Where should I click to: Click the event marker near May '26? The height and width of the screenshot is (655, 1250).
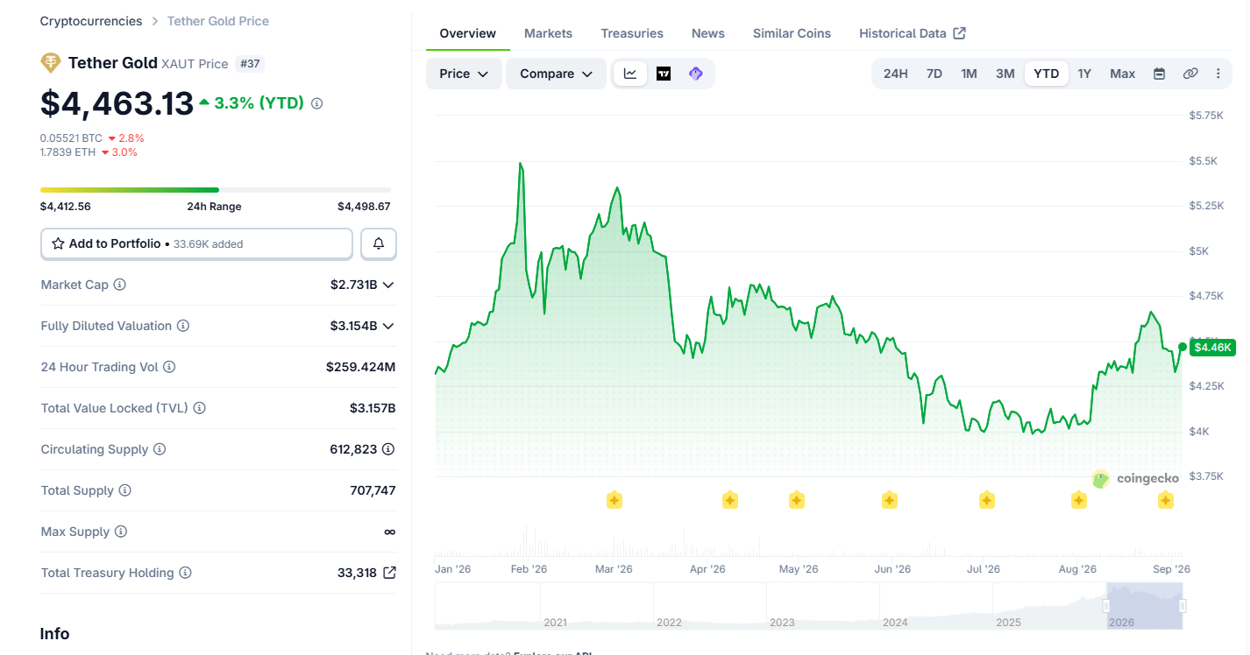point(796,500)
